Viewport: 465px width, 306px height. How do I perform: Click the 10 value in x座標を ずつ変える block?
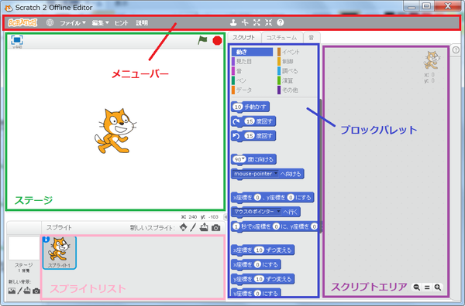coord(259,250)
